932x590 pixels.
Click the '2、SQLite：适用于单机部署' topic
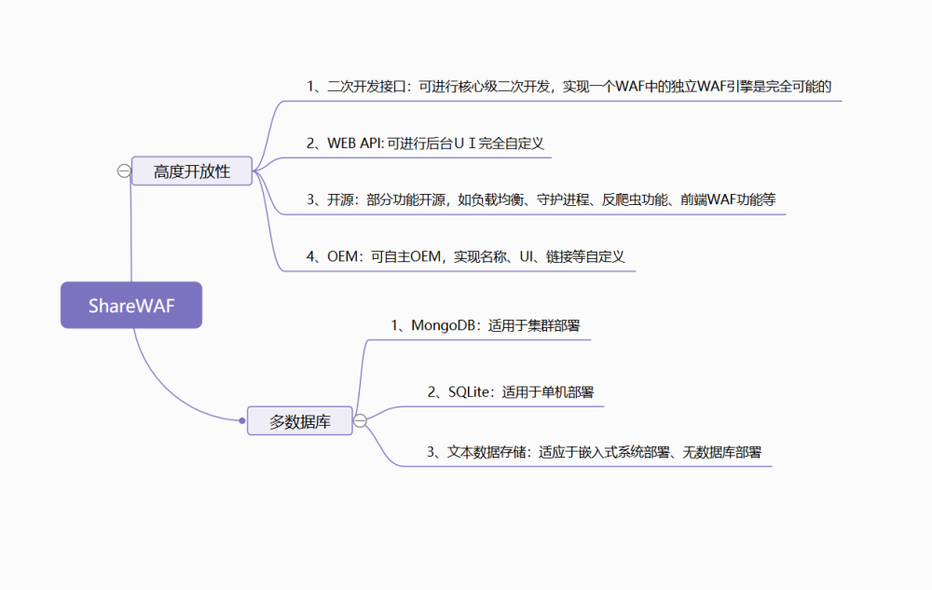(x=511, y=392)
